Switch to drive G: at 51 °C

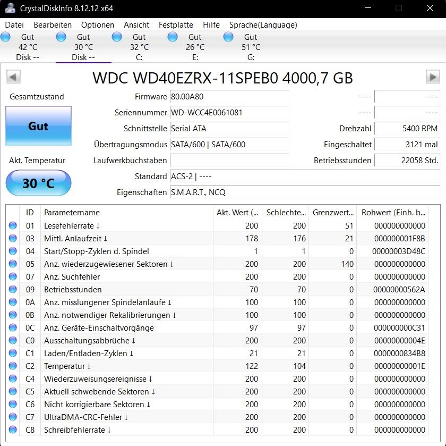[x=251, y=47]
